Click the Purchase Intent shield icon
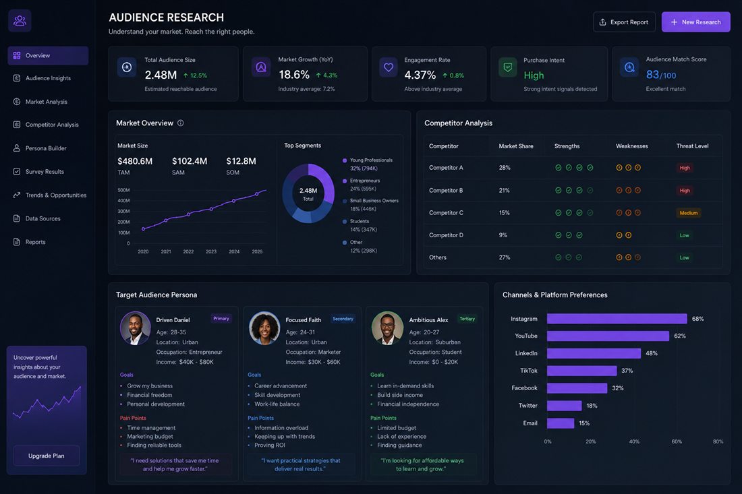This screenshot has width=742, height=494. click(508, 67)
